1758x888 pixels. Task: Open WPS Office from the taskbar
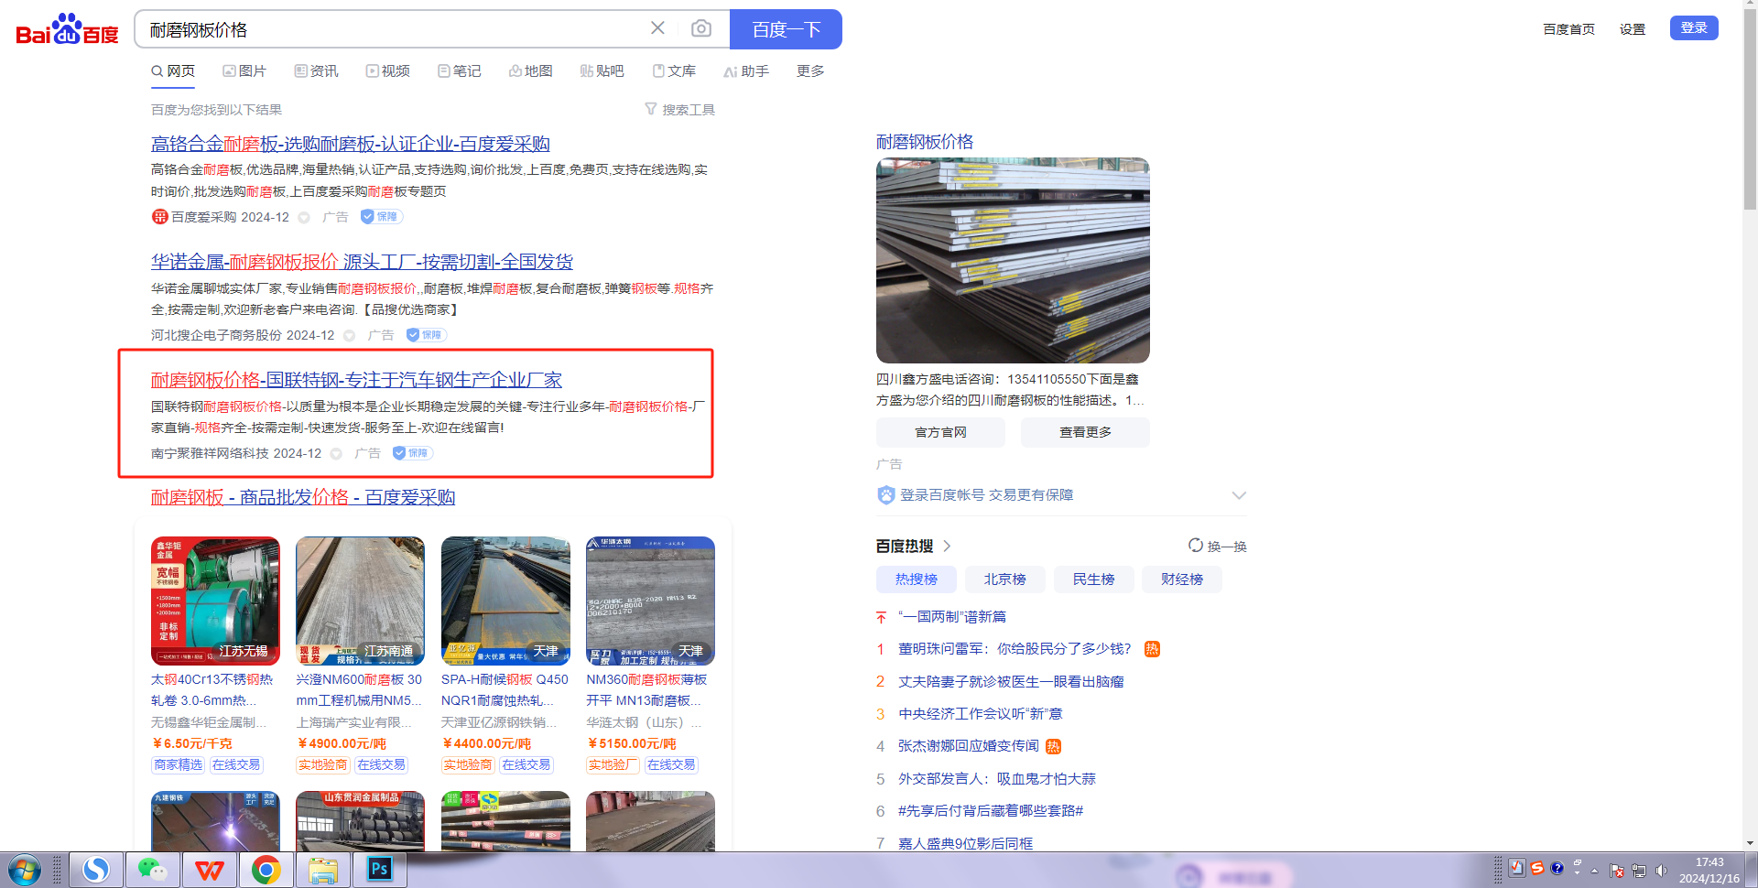(x=209, y=870)
